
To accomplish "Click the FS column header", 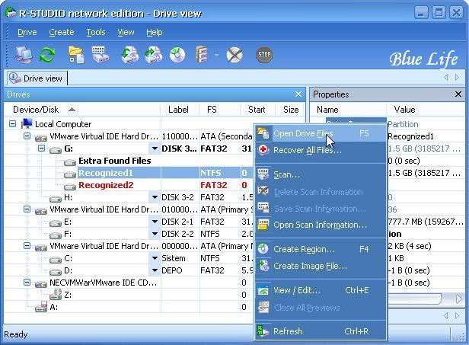I will click(x=220, y=110).
